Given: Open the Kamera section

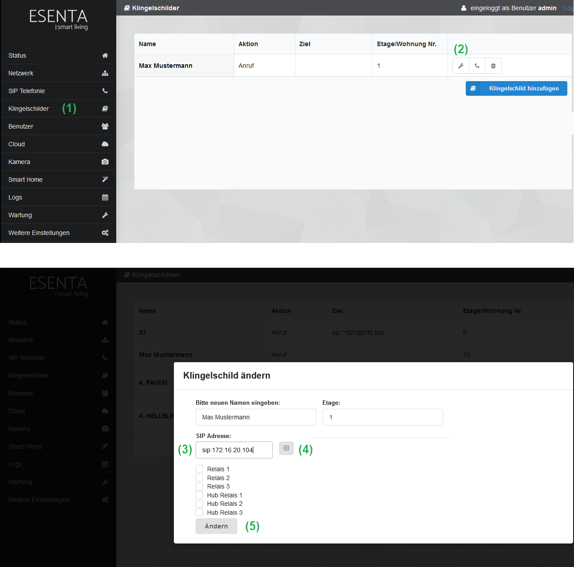Looking at the screenshot, I should pyautogui.click(x=59, y=162).
